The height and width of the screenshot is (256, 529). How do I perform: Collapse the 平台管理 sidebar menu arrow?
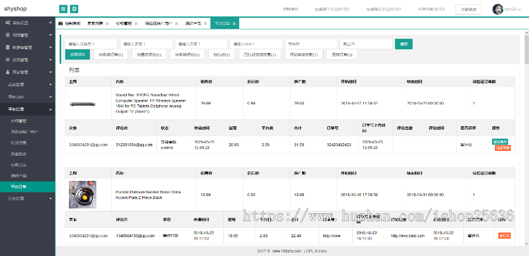[51, 109]
